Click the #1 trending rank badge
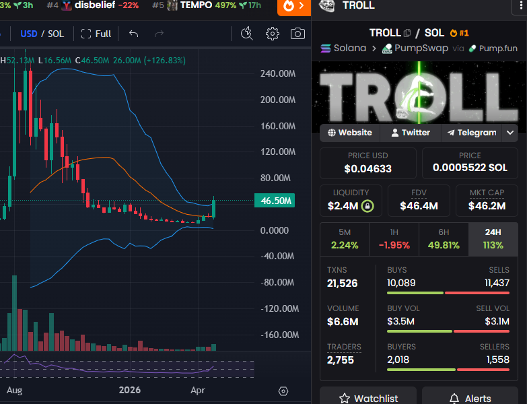The height and width of the screenshot is (404, 527). tap(459, 33)
